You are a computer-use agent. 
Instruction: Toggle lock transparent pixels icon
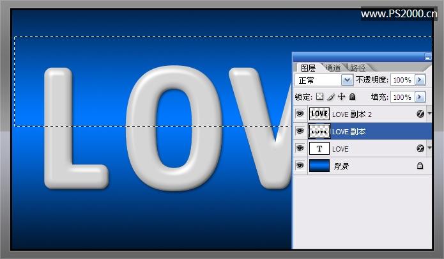(319, 97)
